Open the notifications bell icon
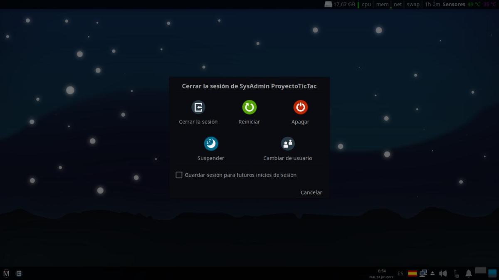The width and height of the screenshot is (499, 280). [x=469, y=273]
